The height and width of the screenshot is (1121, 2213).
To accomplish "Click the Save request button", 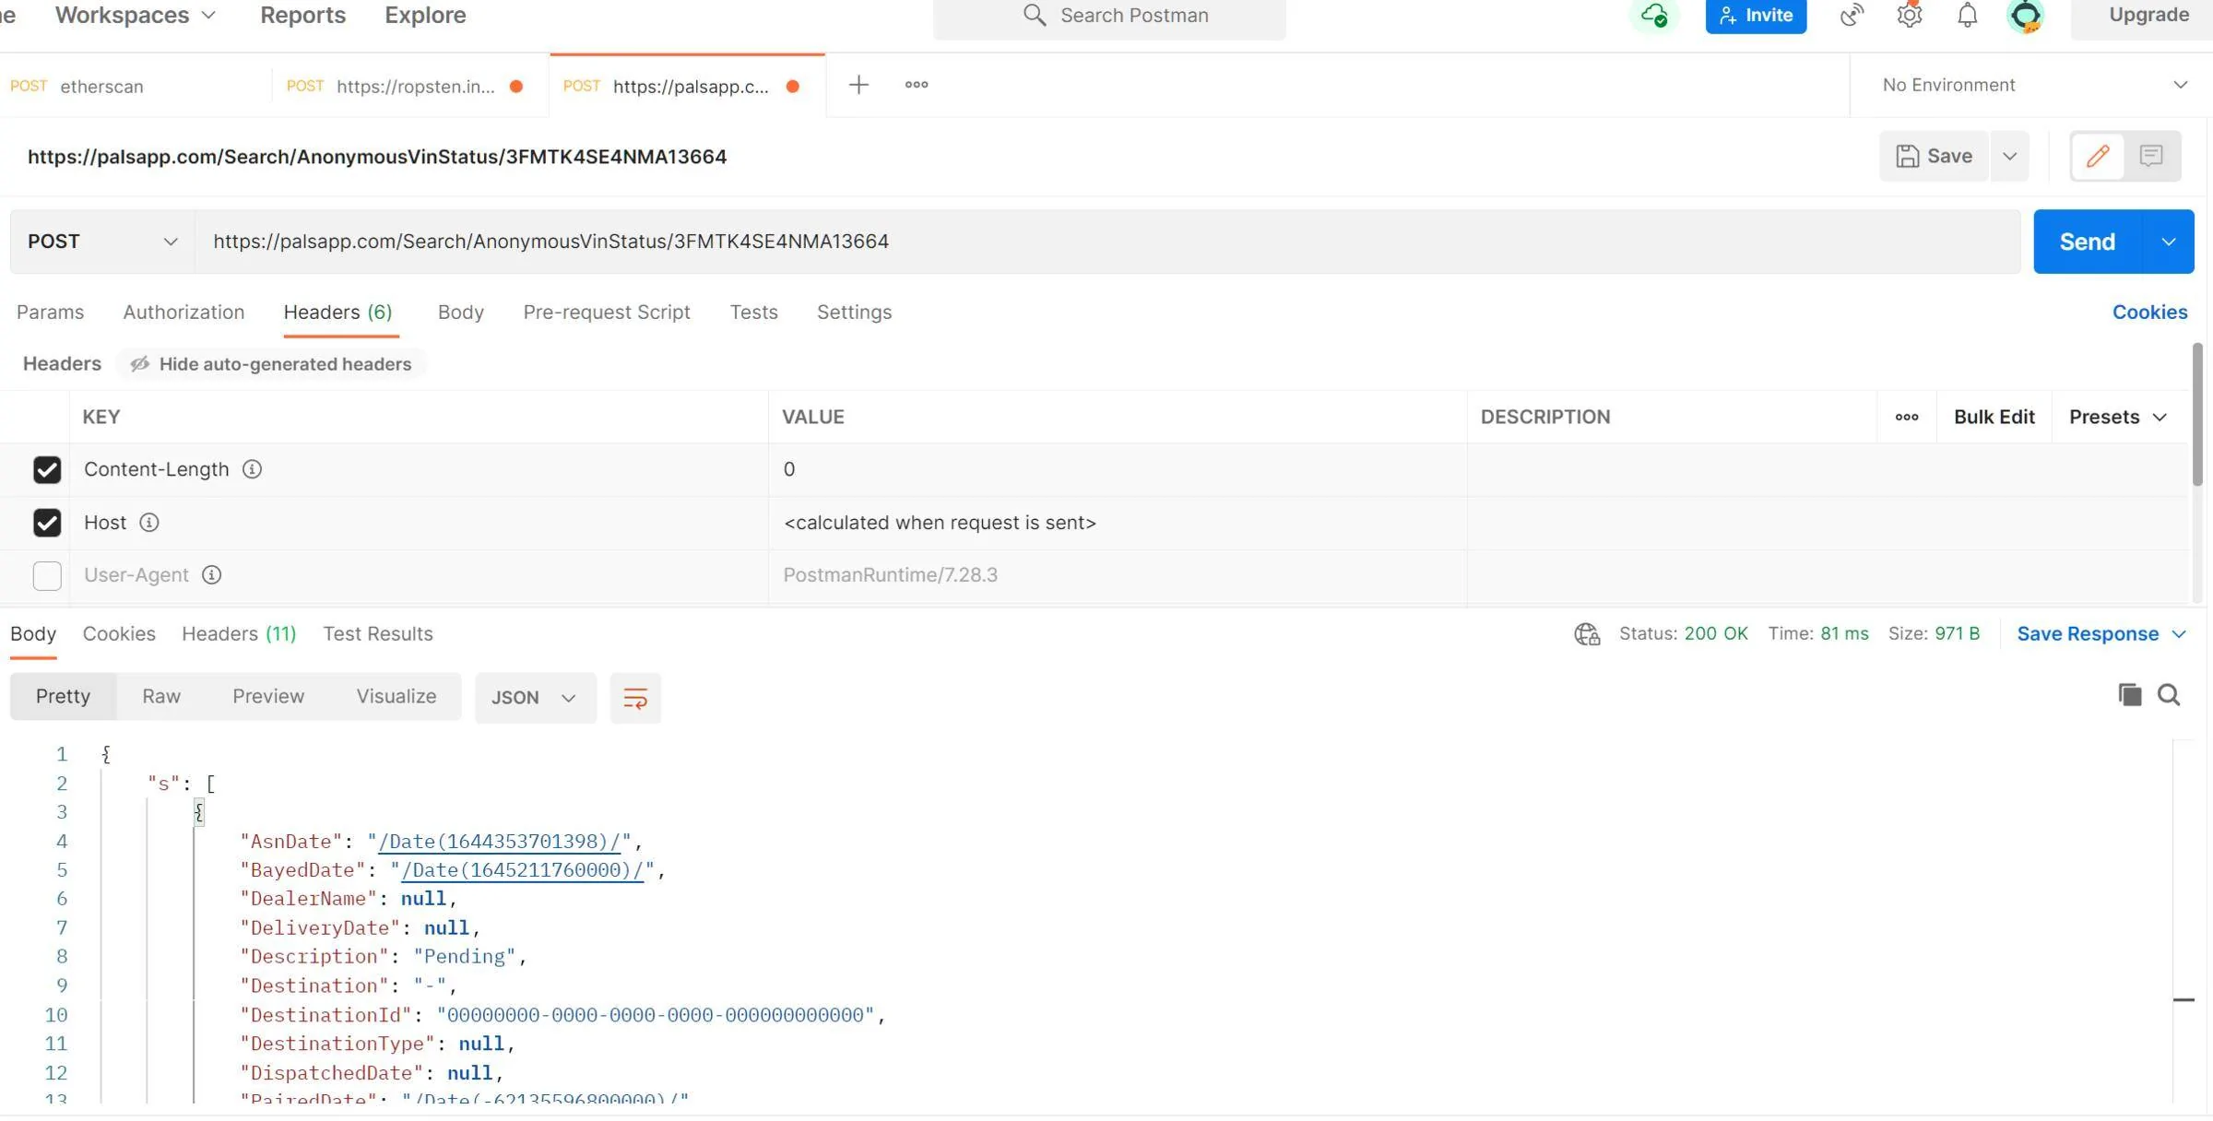I will 1934,156.
